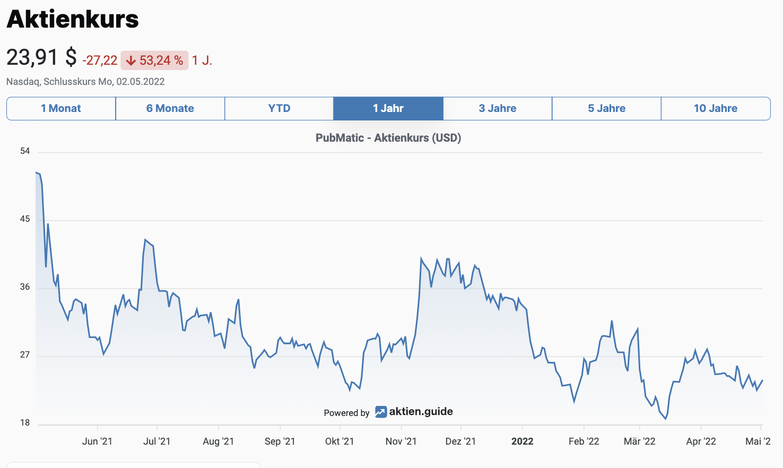Click the 23,91 $ price value
The height and width of the screenshot is (468, 783).
(x=41, y=57)
